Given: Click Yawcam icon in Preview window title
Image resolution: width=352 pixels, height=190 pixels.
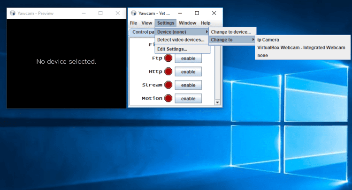Looking at the screenshot, I should click(x=13, y=13).
